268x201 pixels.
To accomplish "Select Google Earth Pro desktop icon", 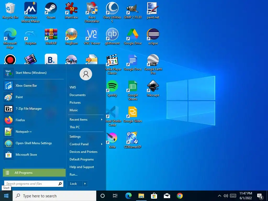I will coord(153,64).
